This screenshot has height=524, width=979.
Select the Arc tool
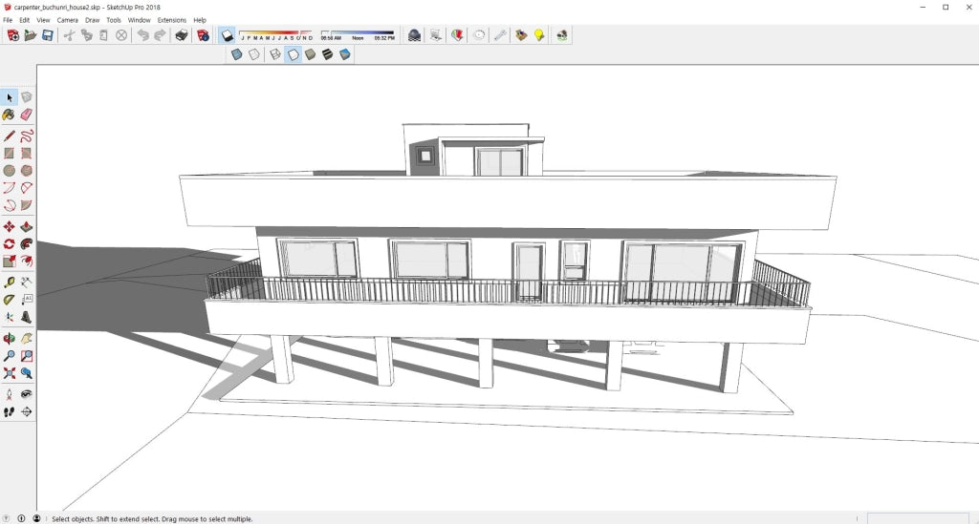tap(9, 188)
